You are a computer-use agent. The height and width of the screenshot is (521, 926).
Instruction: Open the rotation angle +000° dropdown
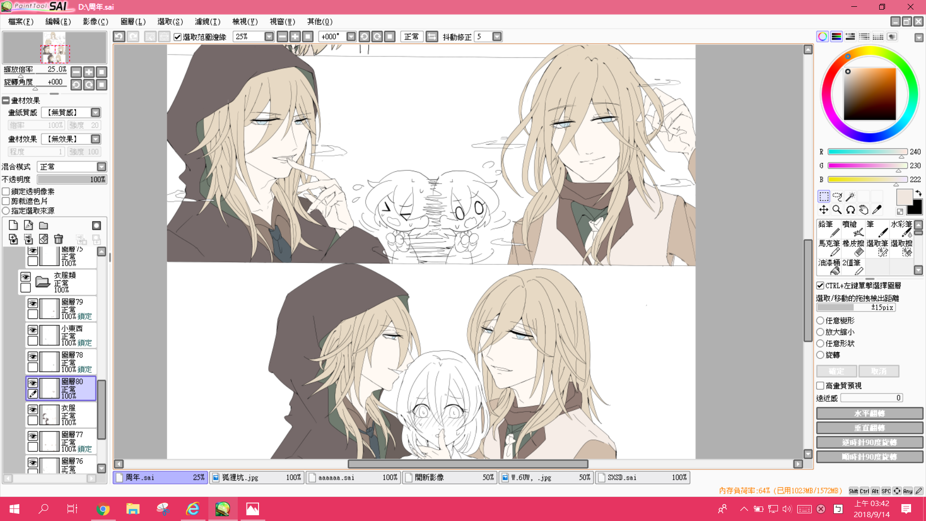[x=351, y=37]
